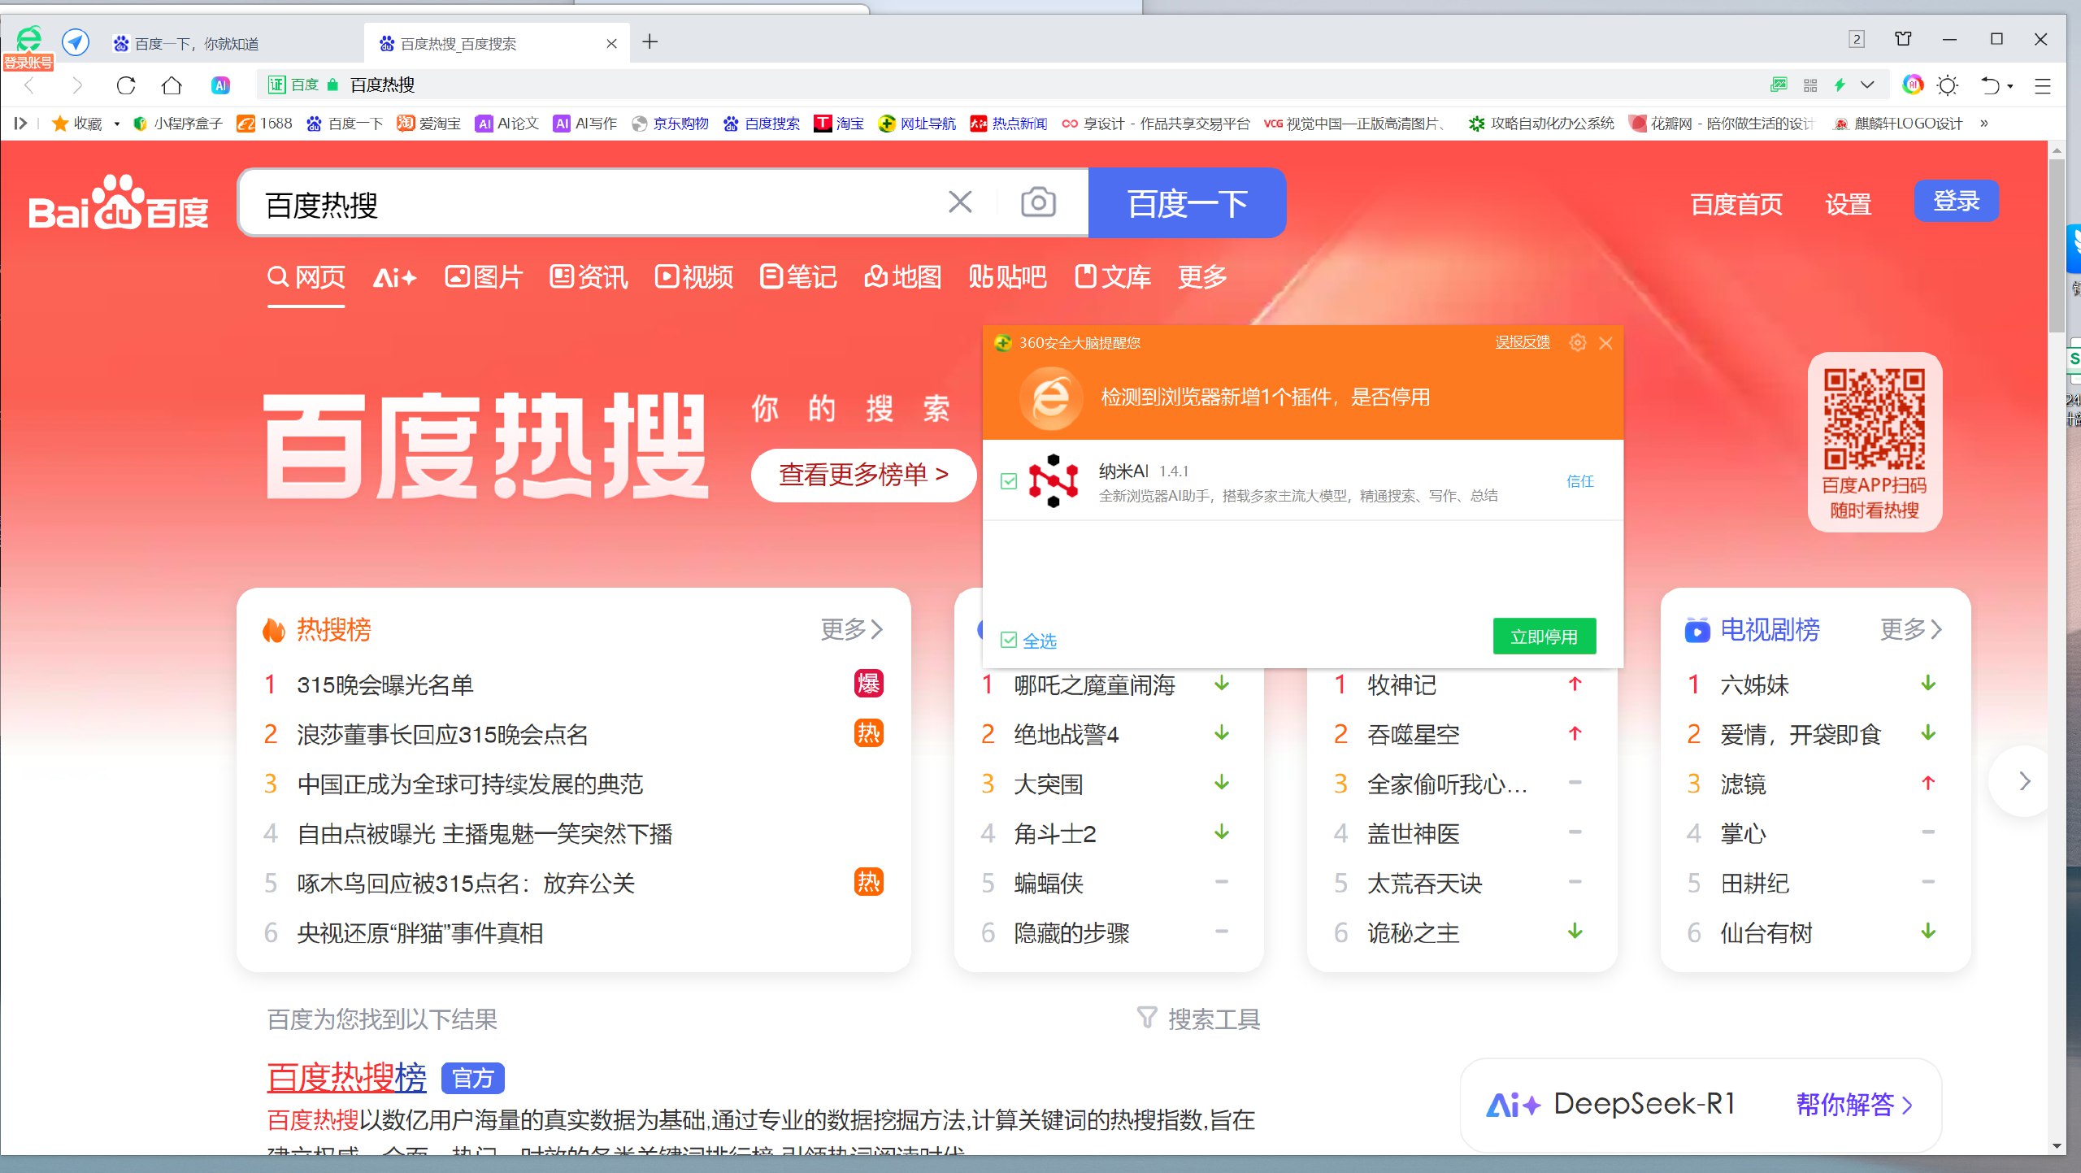
Task: Show more bookmarks with double chevron
Action: click(x=1984, y=124)
